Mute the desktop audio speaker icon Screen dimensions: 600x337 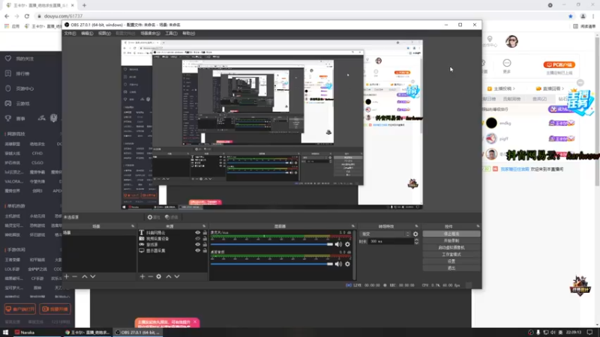coord(339,264)
